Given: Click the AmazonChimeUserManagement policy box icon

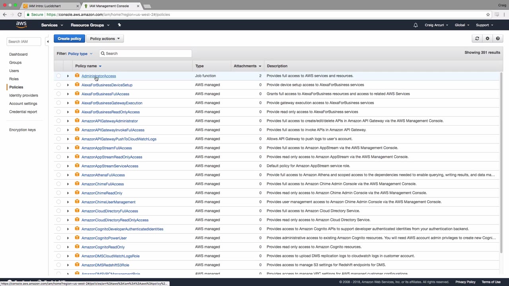Looking at the screenshot, I should [x=77, y=202].
